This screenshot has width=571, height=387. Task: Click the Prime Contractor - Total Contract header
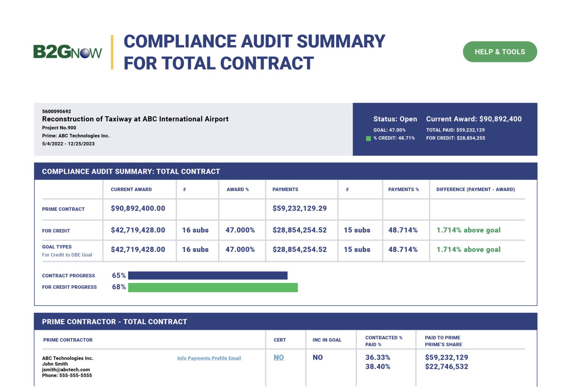click(115, 322)
